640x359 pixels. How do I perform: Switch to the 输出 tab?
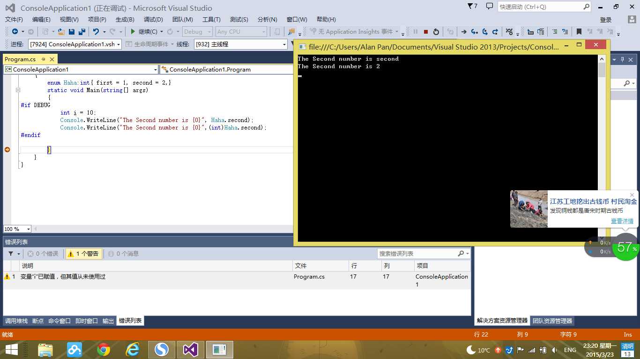tap(108, 321)
